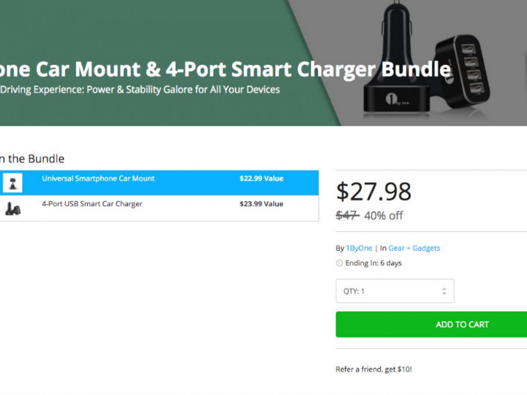Image resolution: width=527 pixels, height=395 pixels.
Task: Click the $27.98 sale price
Action: 374,192
